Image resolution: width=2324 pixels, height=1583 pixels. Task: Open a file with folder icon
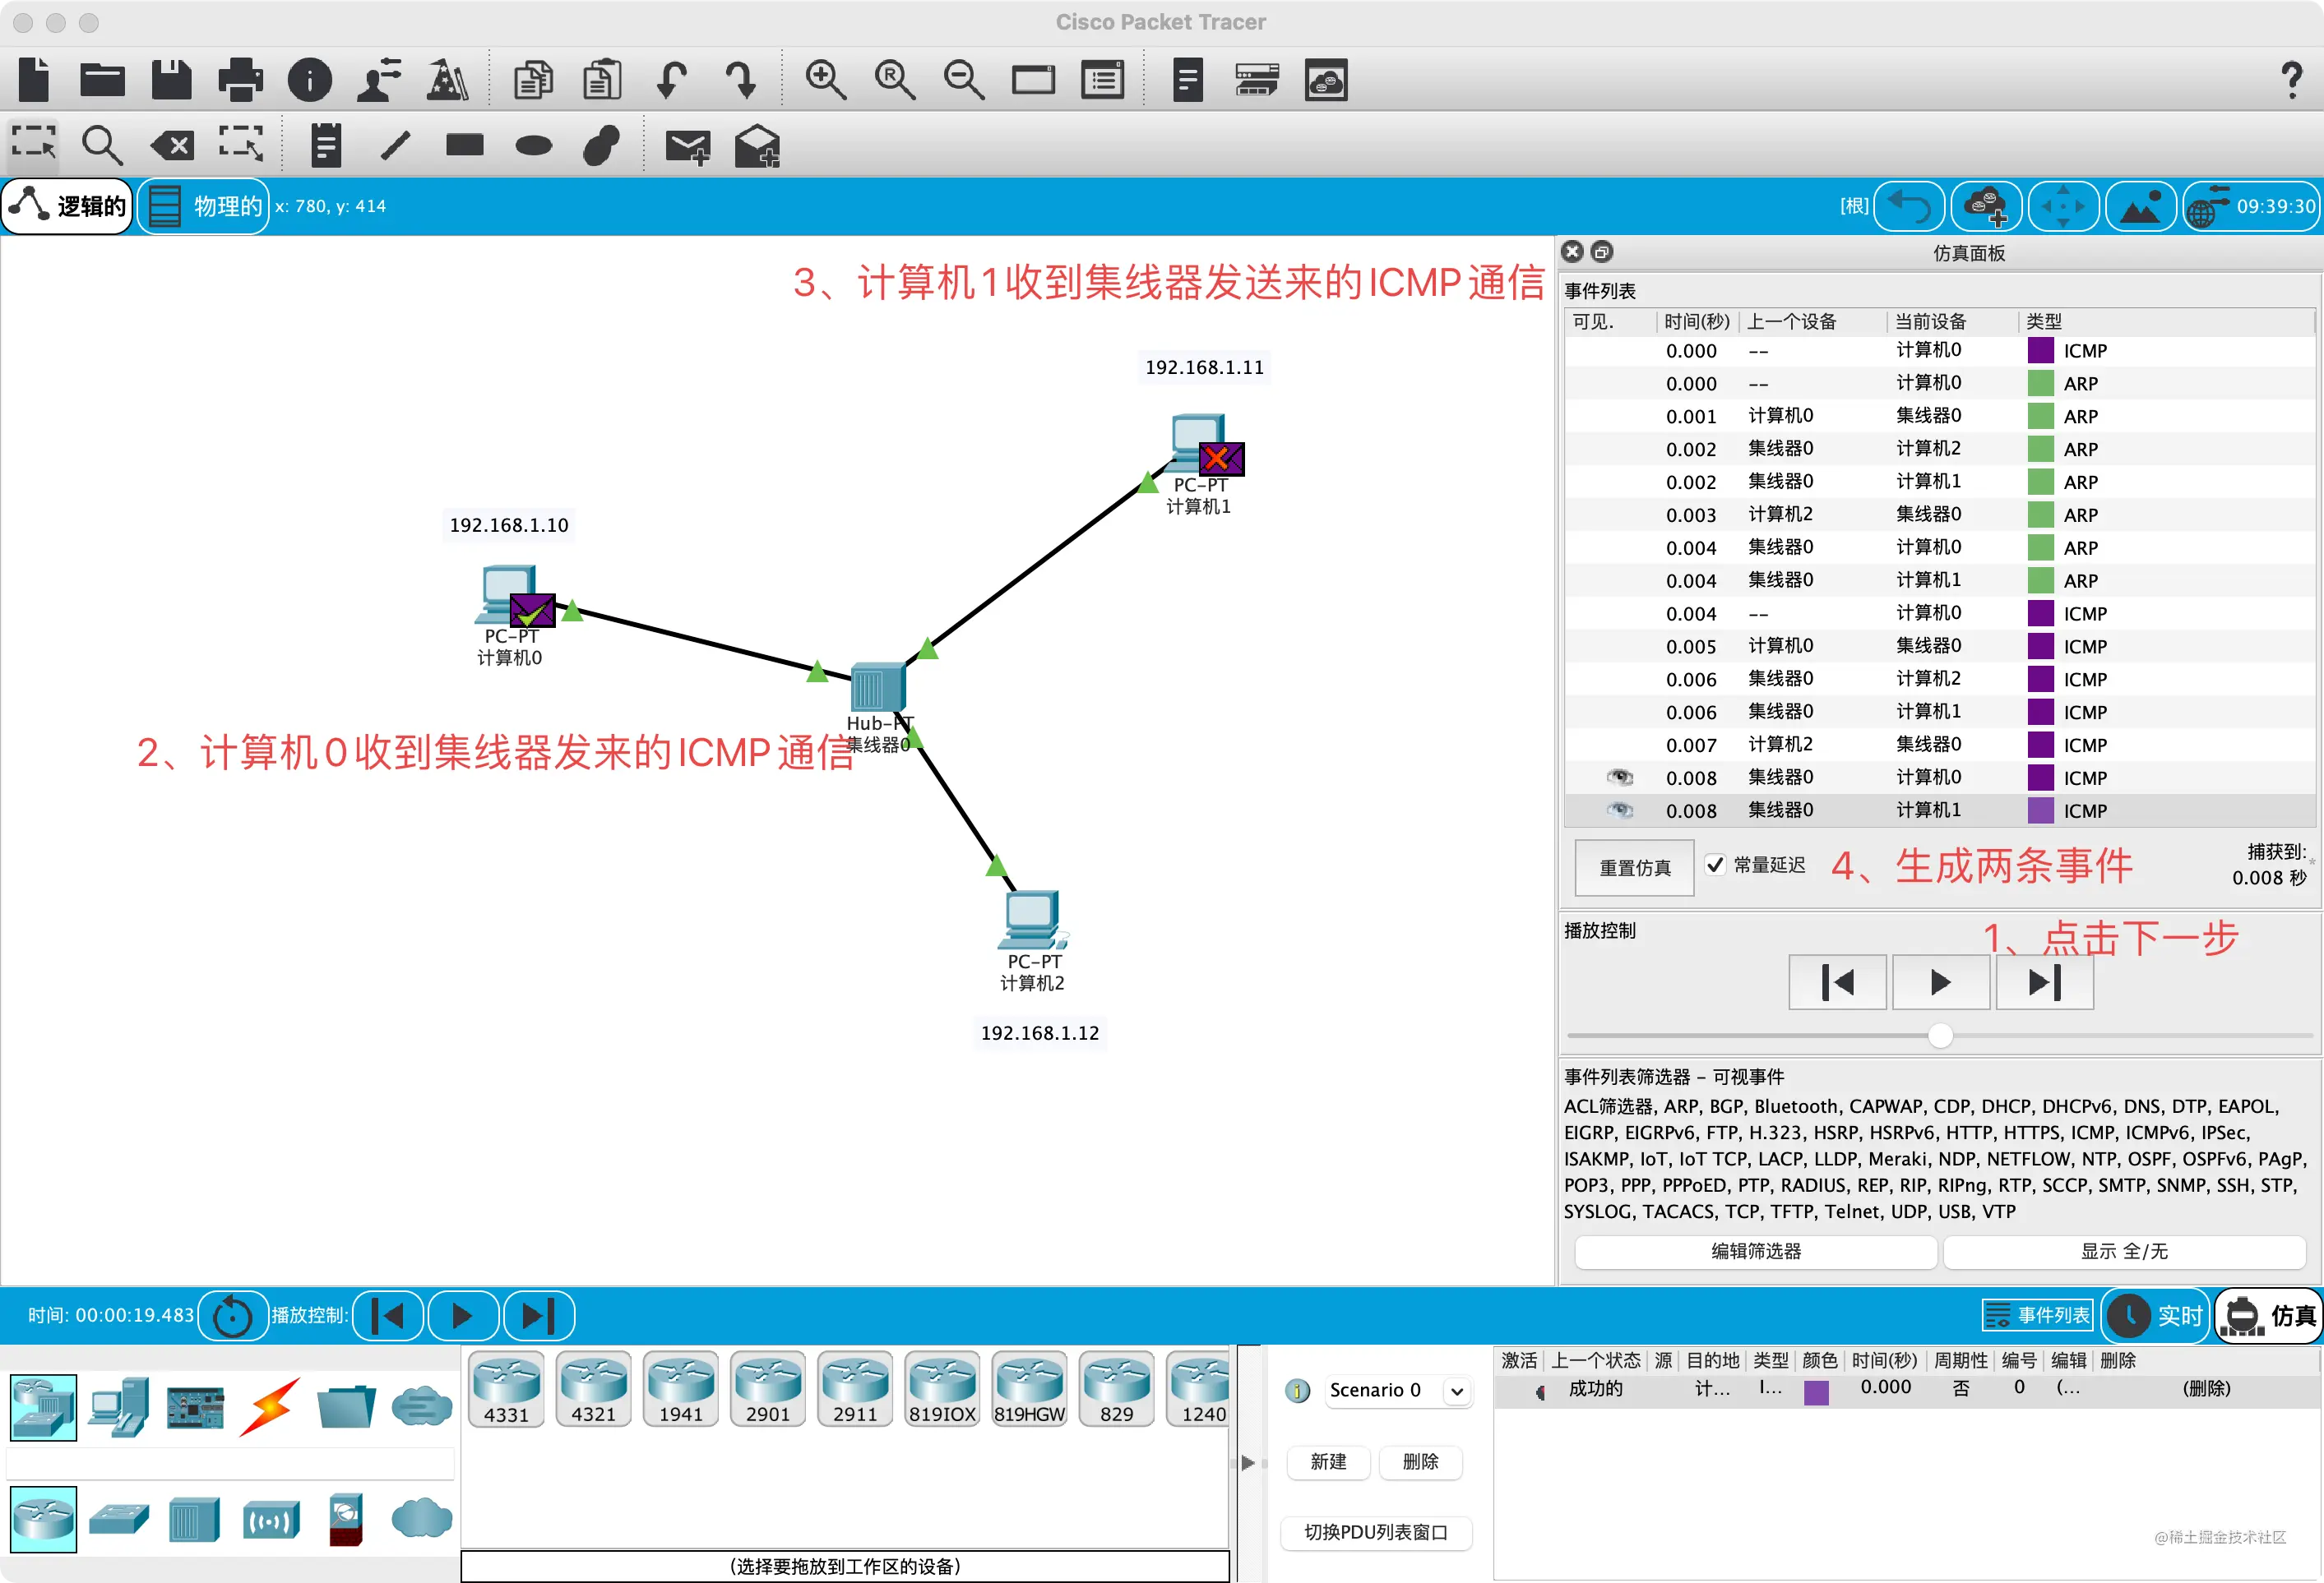102,79
